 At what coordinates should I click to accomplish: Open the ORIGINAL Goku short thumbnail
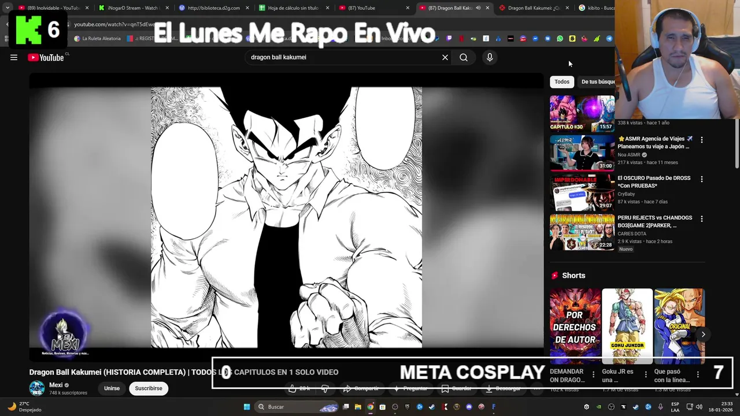[679, 326]
